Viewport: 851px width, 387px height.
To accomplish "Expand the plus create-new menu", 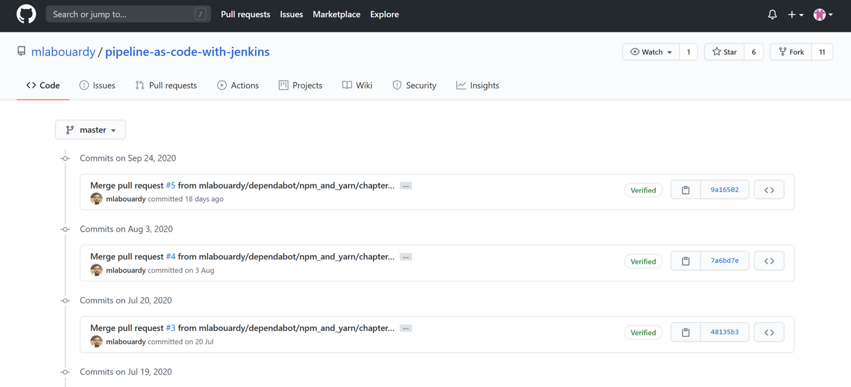I will pos(795,14).
